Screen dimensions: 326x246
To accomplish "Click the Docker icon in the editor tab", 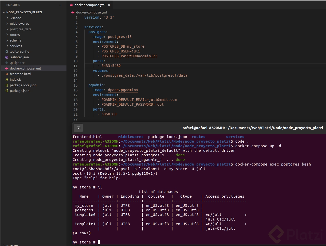I will 72,5.
